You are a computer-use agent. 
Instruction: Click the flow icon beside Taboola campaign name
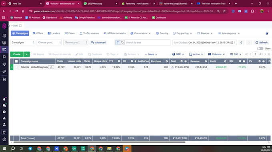51,67
